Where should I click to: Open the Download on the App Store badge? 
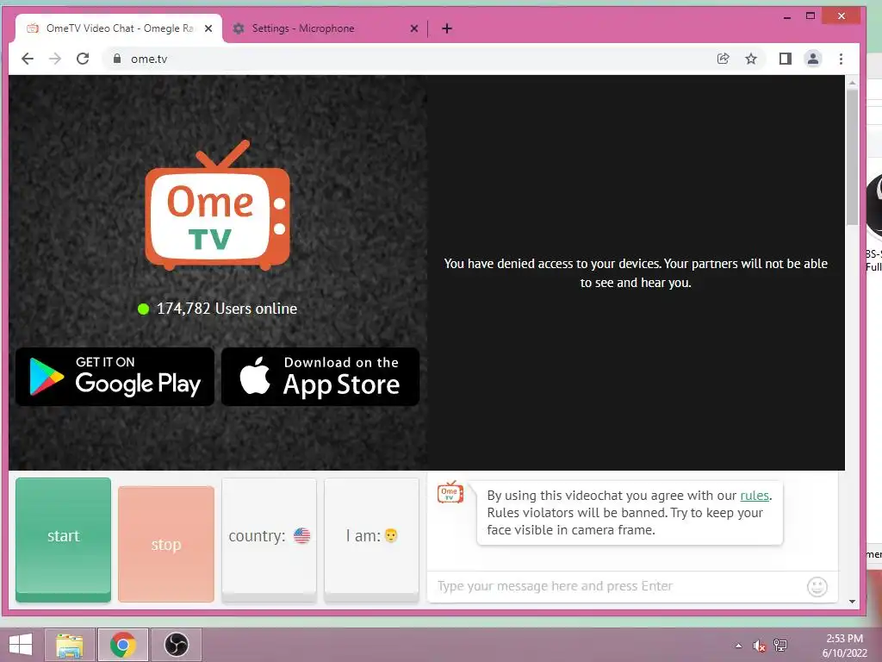320,377
